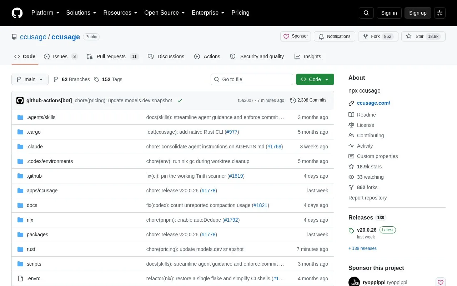Click the heart icon next to ryoppippi
This screenshot has height=286, width=457.
pos(441,282)
